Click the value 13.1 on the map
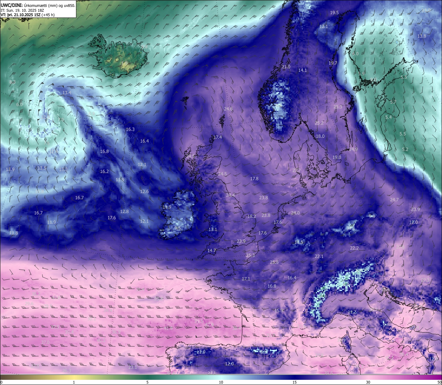 point(213,229)
